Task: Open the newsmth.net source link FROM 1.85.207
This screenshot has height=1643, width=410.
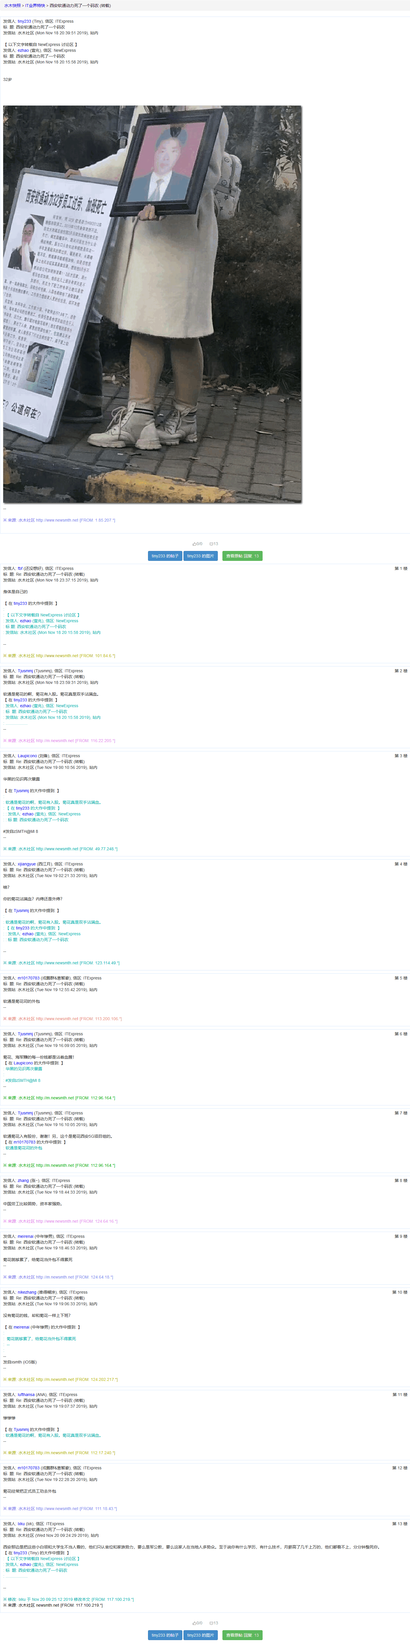Action: pos(57,520)
